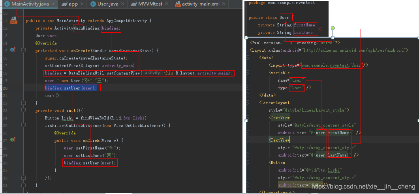Switch to the MainActivity.java editor tab
Screen dimensions: 419x194
[x=30, y=4]
